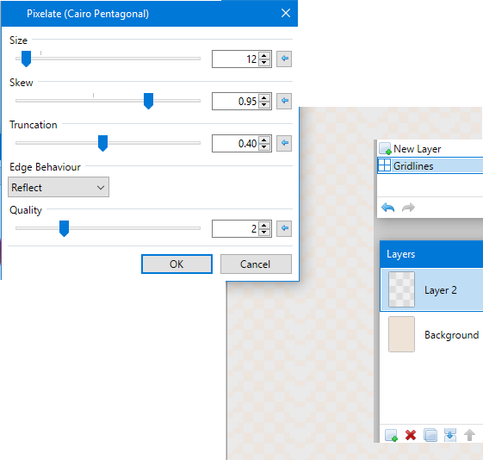The height and width of the screenshot is (460, 483).
Task: Decrease Size using the down stepper
Action: 264,62
